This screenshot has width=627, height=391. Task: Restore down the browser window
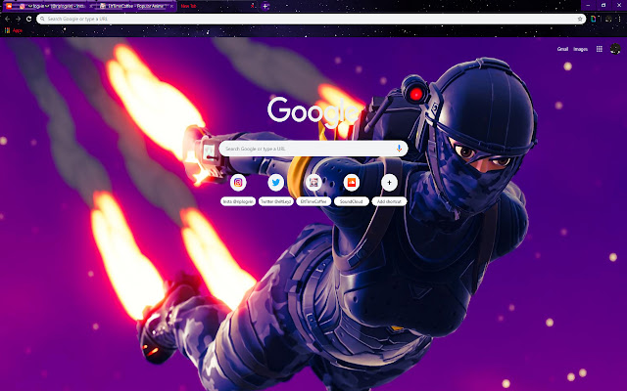(603, 5)
